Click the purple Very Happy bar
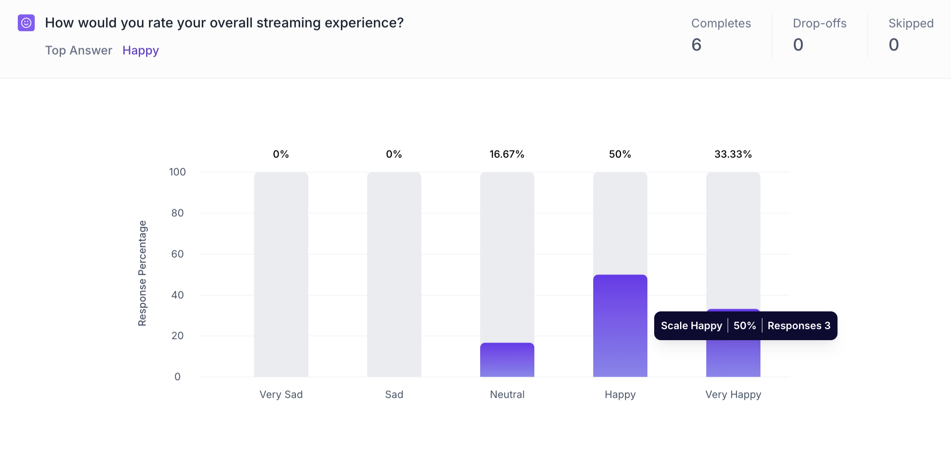This screenshot has width=951, height=462. 733,359
